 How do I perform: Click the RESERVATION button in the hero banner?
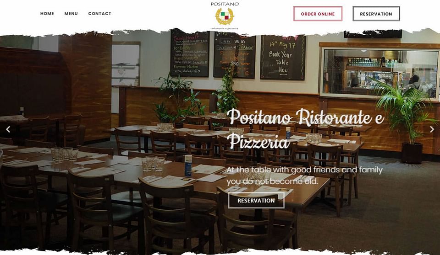click(256, 201)
